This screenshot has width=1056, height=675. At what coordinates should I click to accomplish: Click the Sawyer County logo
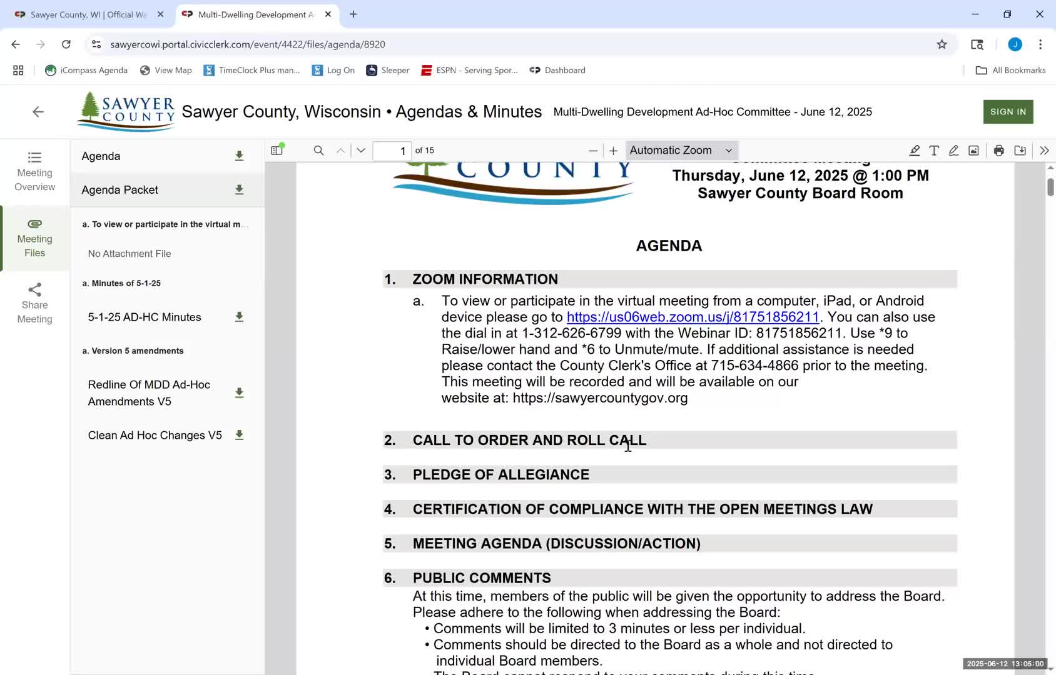pos(126,111)
